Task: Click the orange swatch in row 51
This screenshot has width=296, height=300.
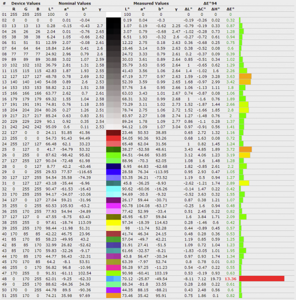Action: [x=113, y=296]
